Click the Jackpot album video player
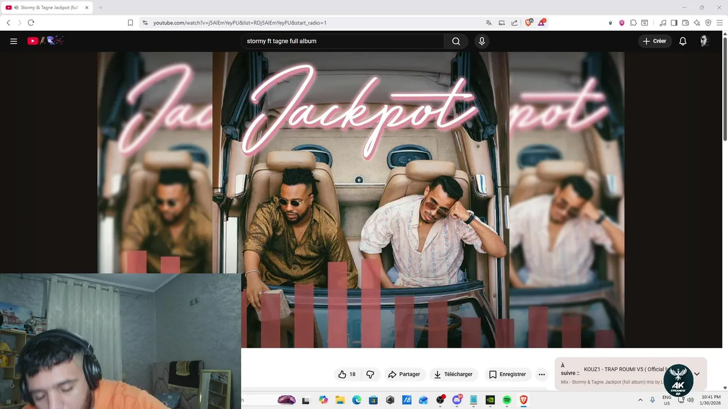 tap(361, 199)
